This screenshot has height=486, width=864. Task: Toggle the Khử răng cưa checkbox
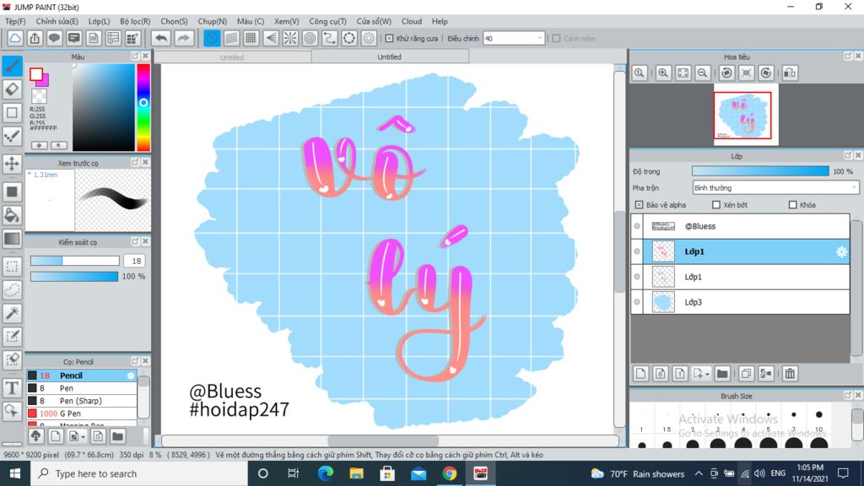click(389, 39)
